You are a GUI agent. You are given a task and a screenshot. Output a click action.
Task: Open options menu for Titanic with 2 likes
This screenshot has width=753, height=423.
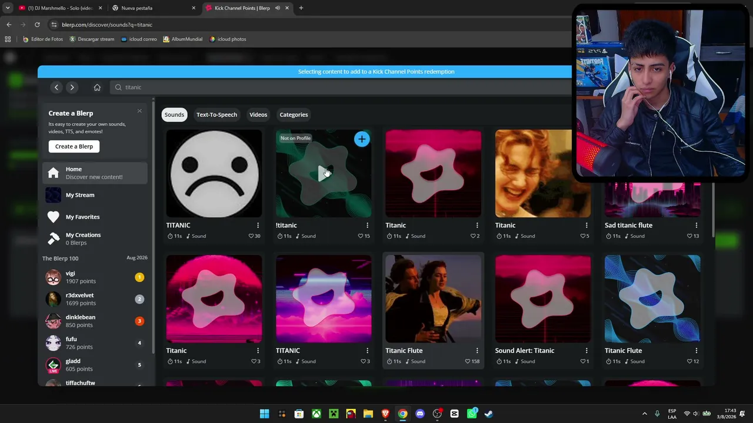pos(477,225)
